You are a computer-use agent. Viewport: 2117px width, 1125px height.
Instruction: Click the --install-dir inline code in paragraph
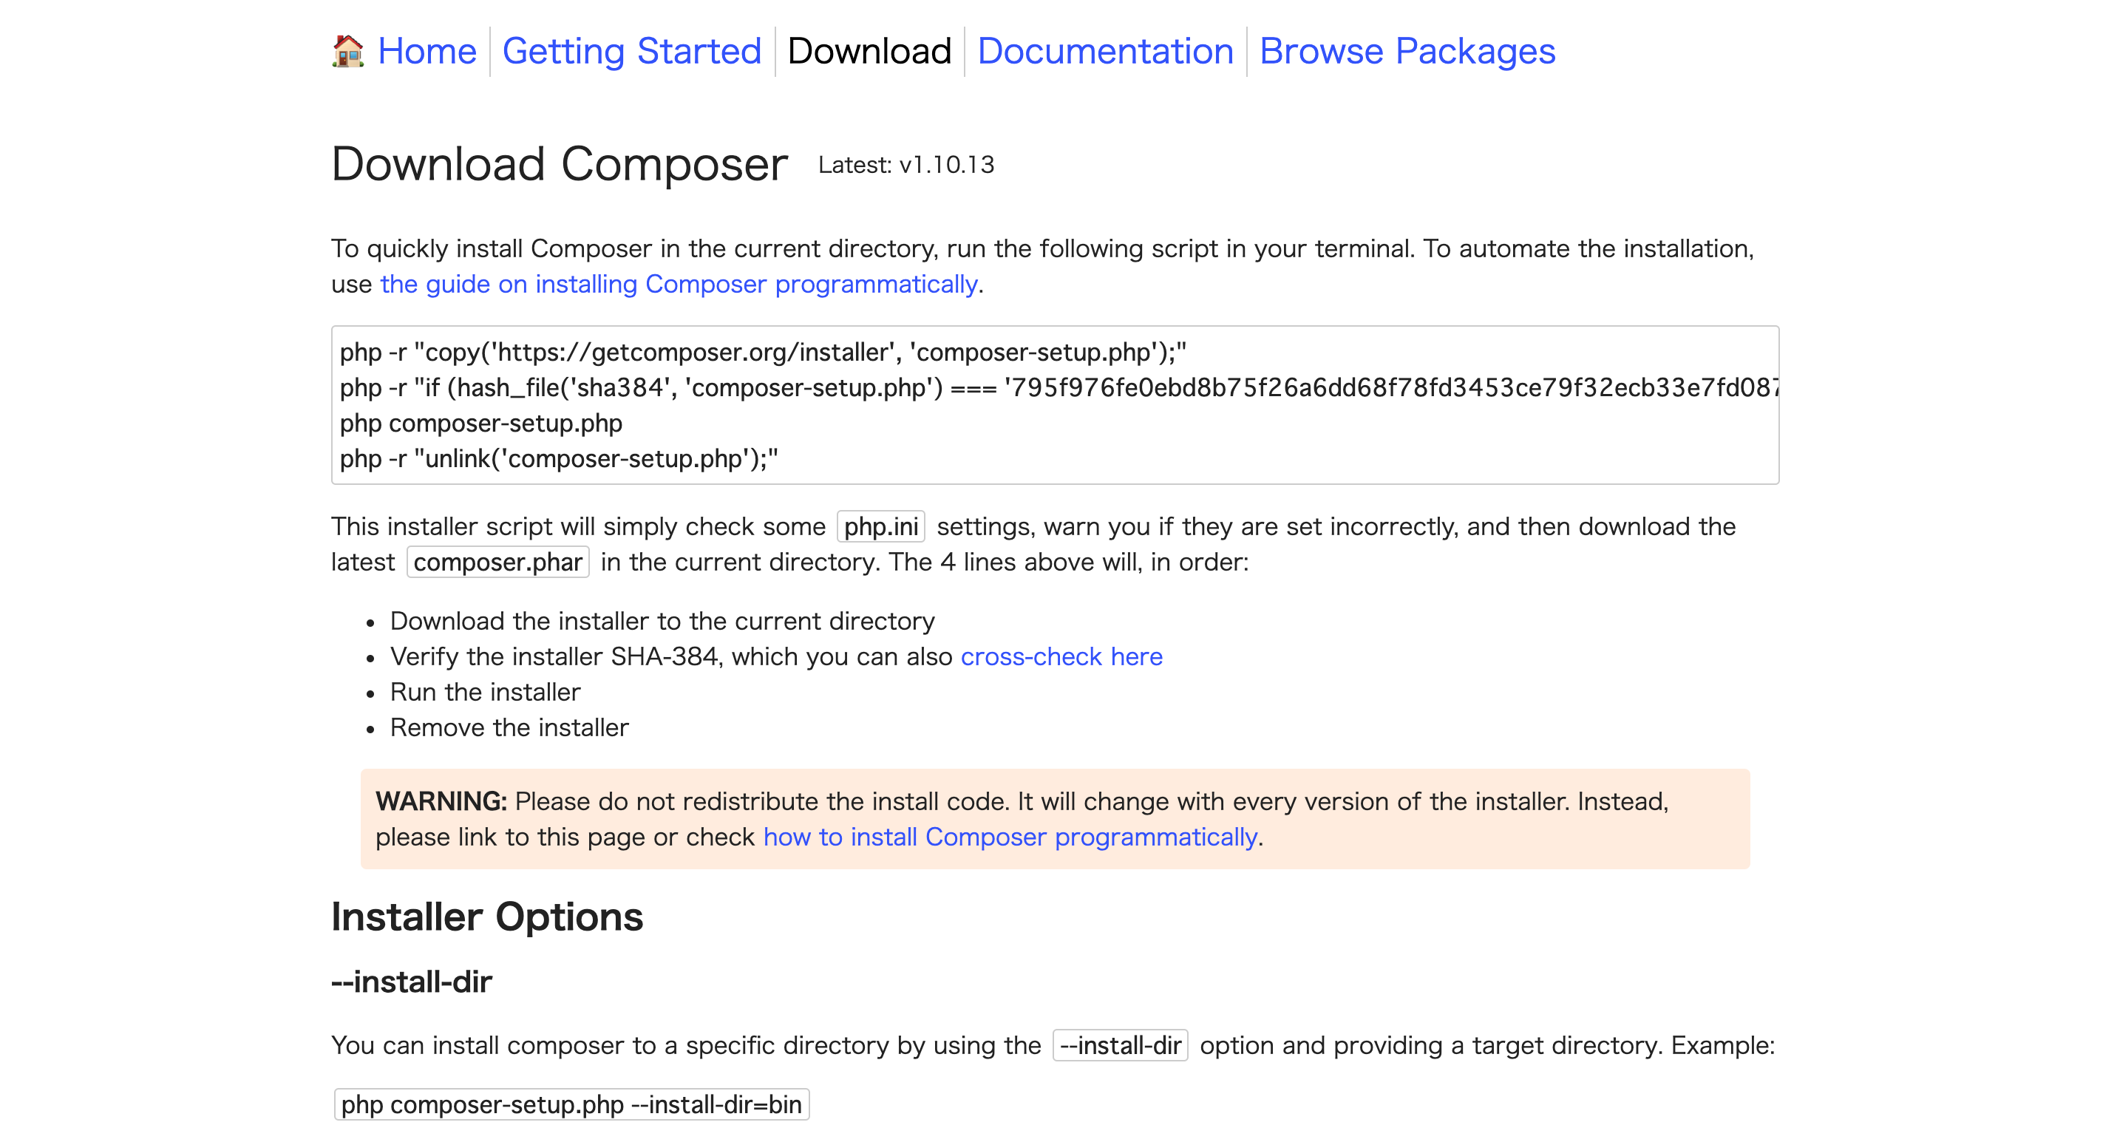click(x=1120, y=1045)
